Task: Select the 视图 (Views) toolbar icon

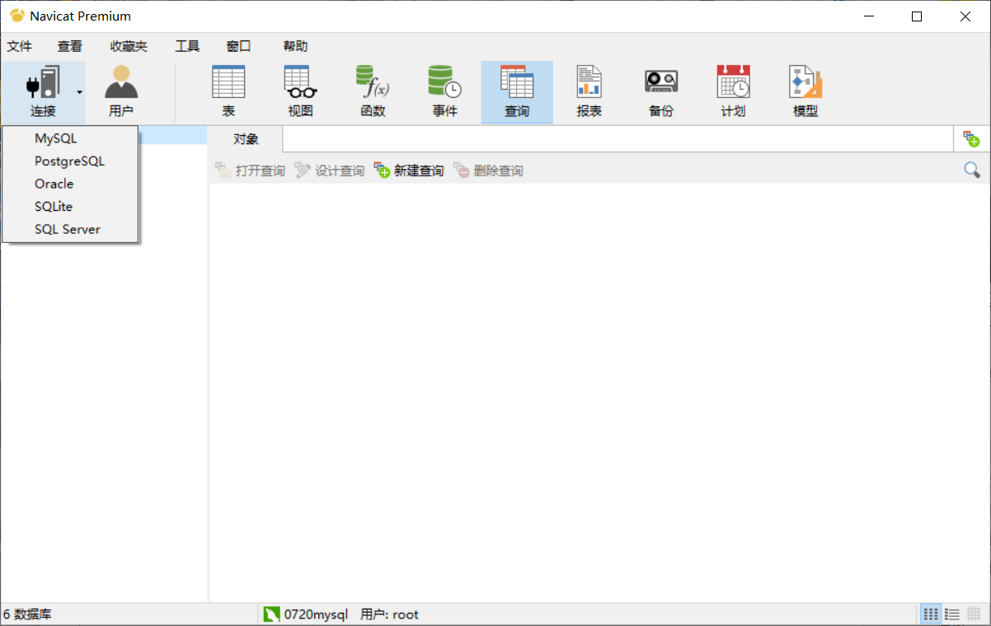Action: click(300, 91)
